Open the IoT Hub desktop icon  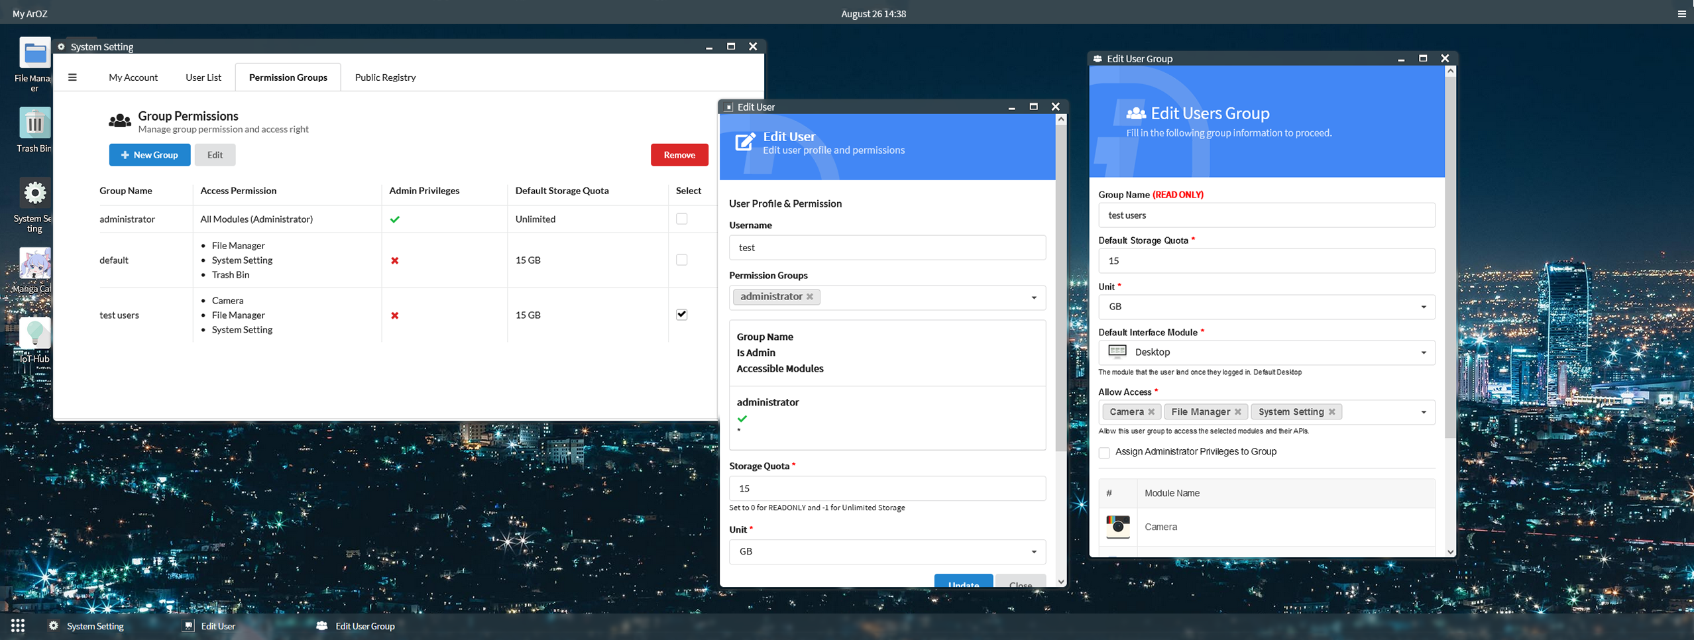[34, 334]
